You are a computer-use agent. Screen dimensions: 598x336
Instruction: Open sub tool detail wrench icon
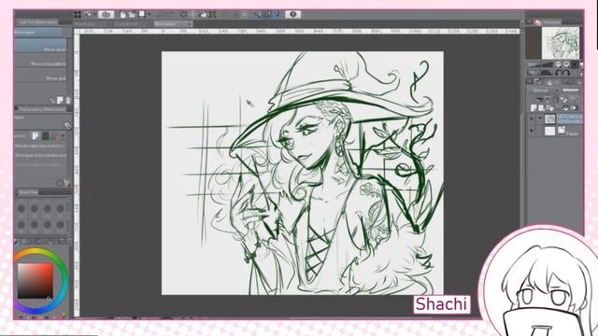coord(66,183)
